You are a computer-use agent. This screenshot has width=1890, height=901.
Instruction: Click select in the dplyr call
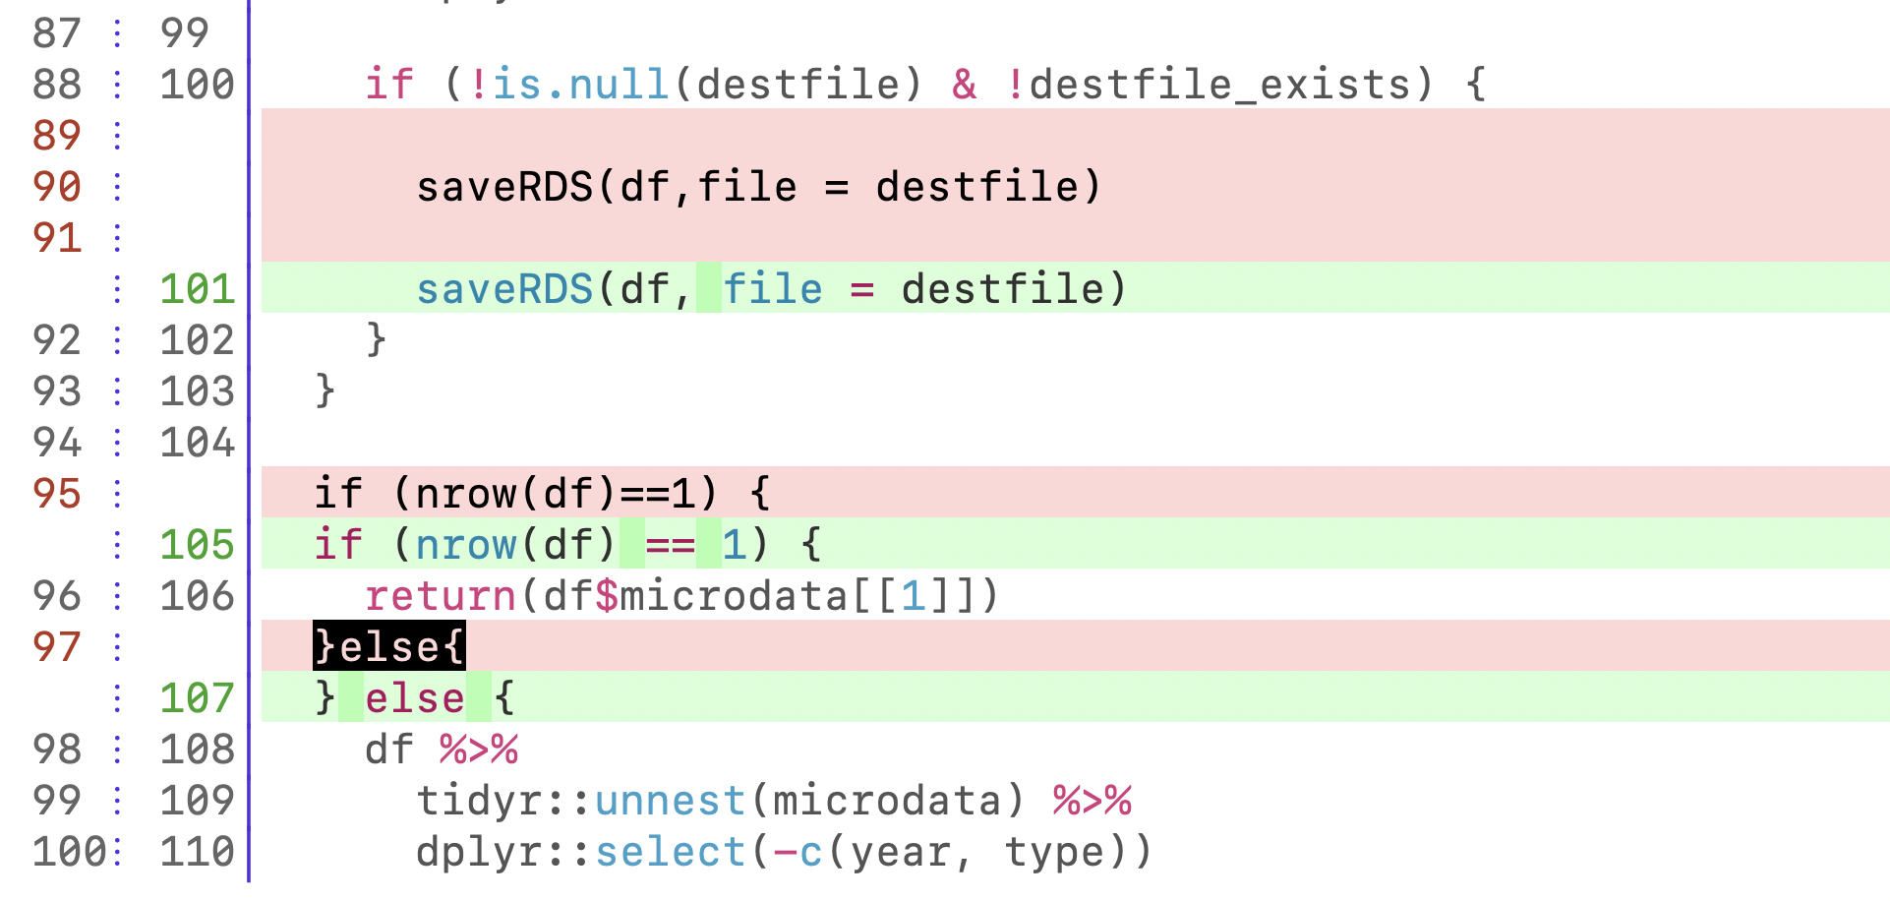click(x=670, y=852)
